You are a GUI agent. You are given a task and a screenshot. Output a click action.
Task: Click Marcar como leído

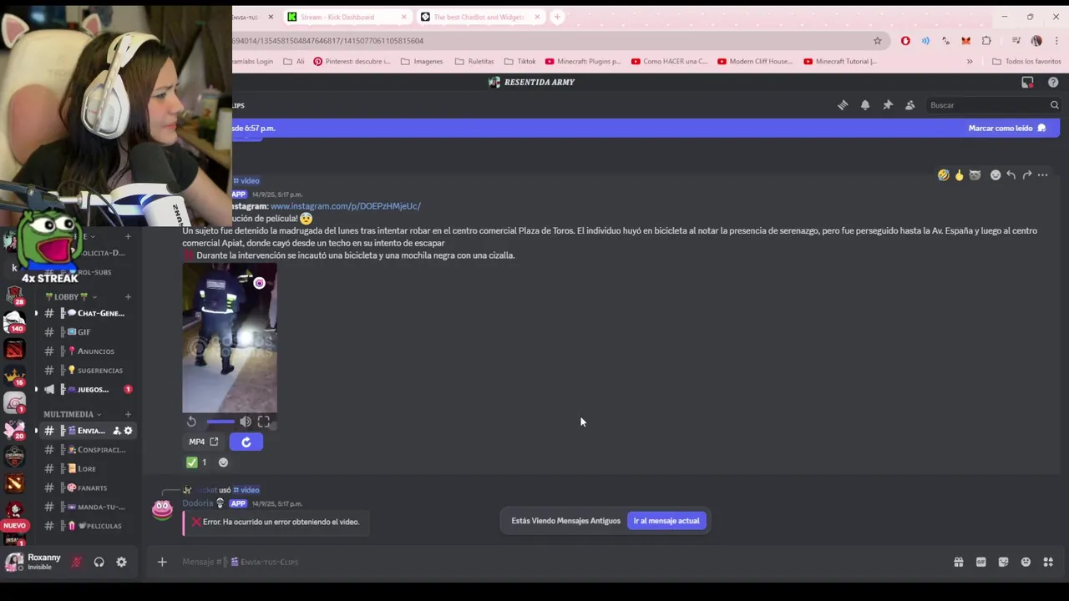pos(1006,129)
